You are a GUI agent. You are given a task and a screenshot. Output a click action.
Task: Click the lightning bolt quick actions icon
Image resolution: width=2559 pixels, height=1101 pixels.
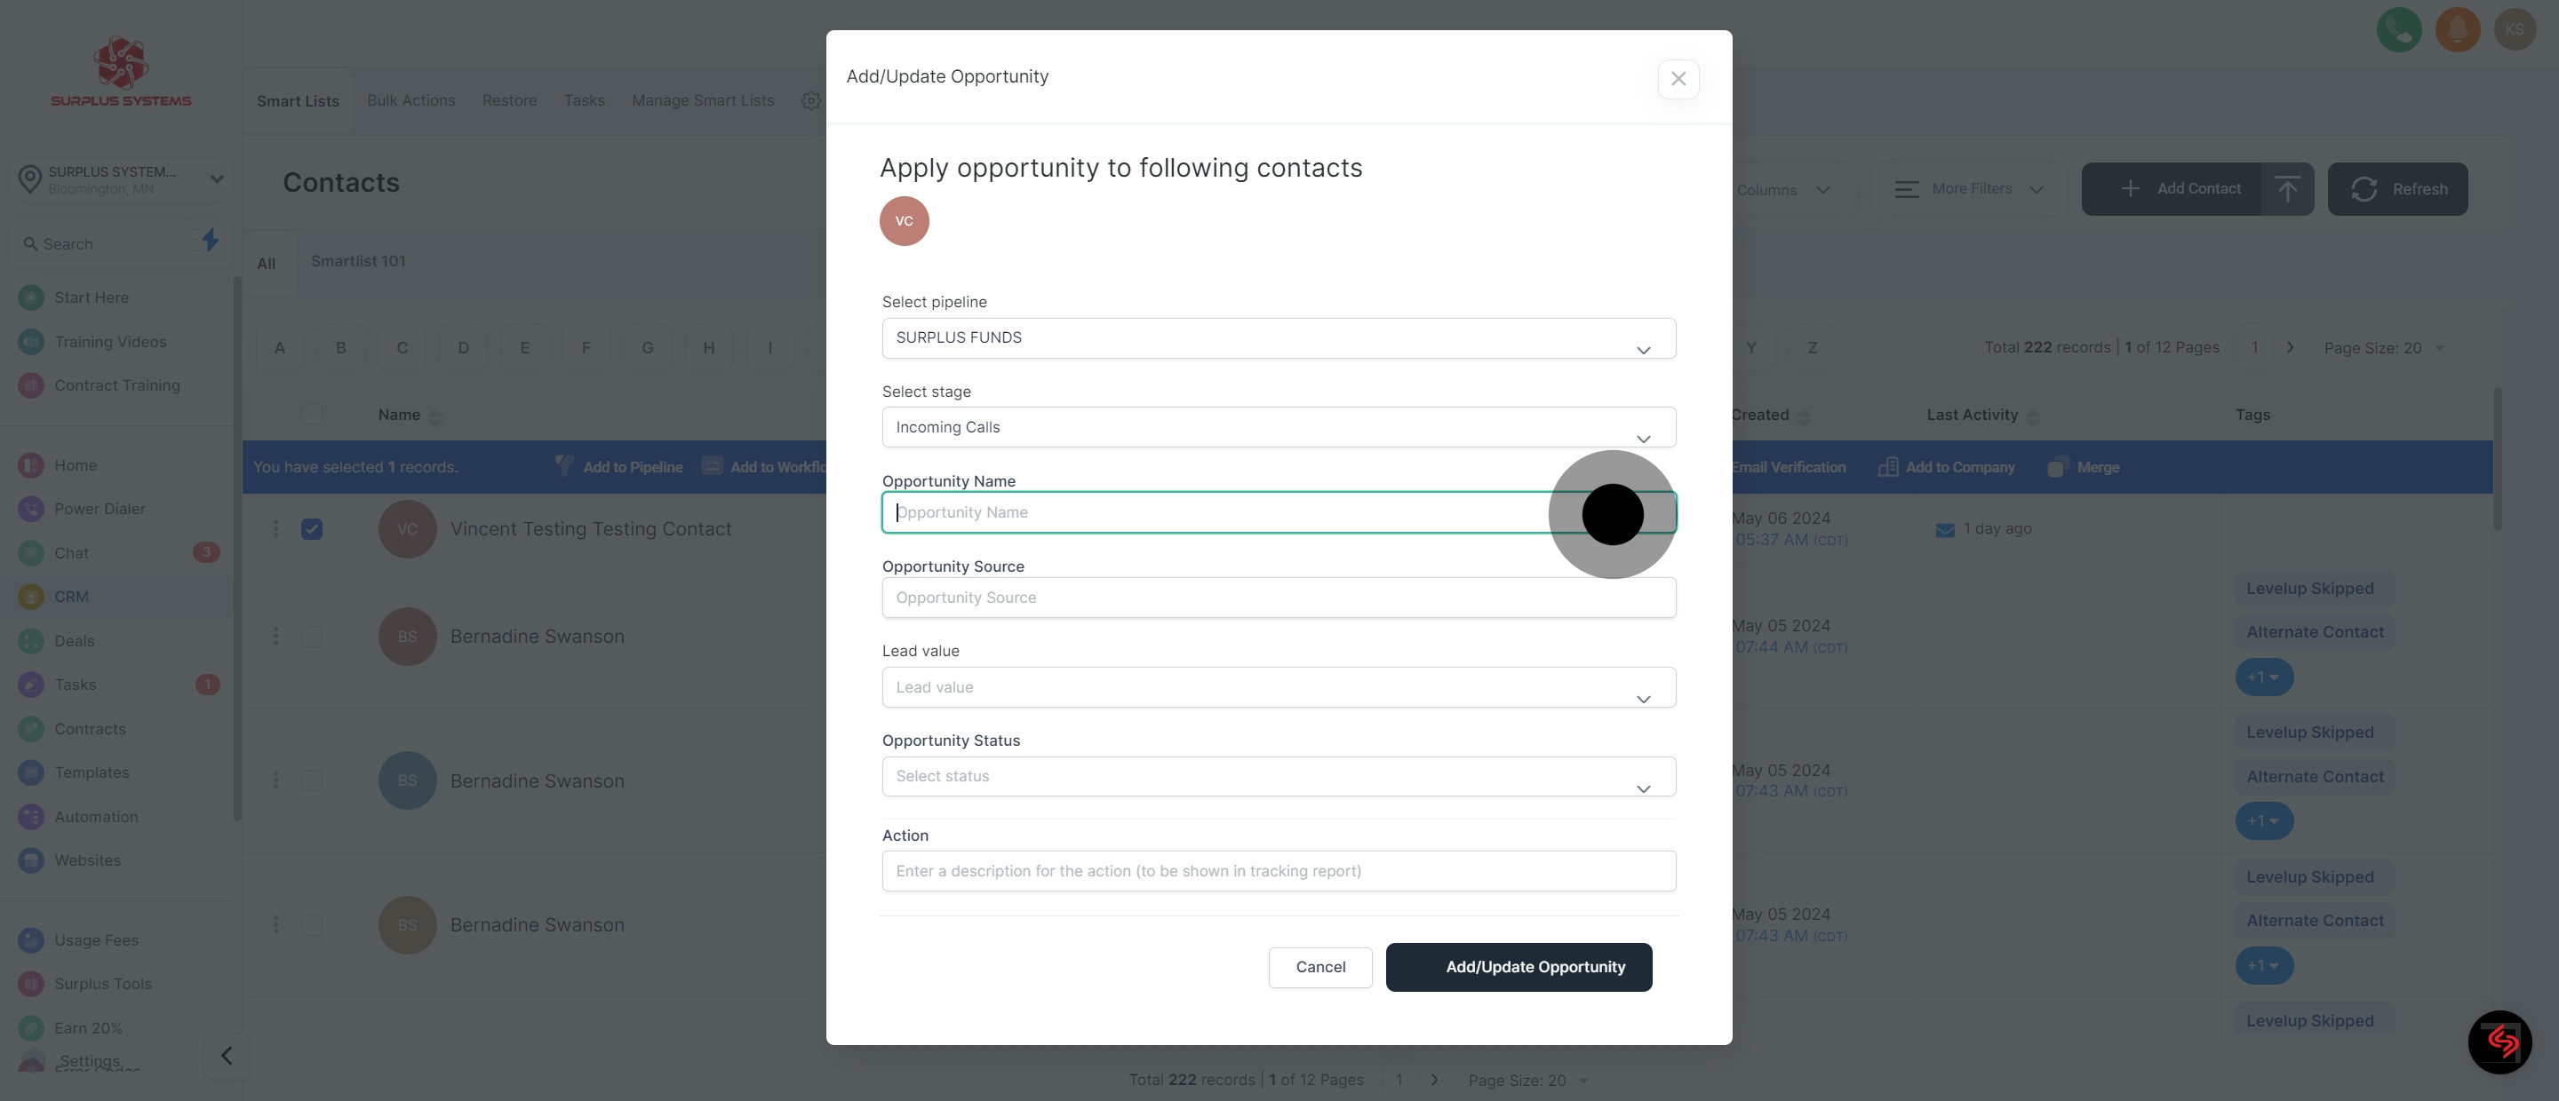(210, 241)
